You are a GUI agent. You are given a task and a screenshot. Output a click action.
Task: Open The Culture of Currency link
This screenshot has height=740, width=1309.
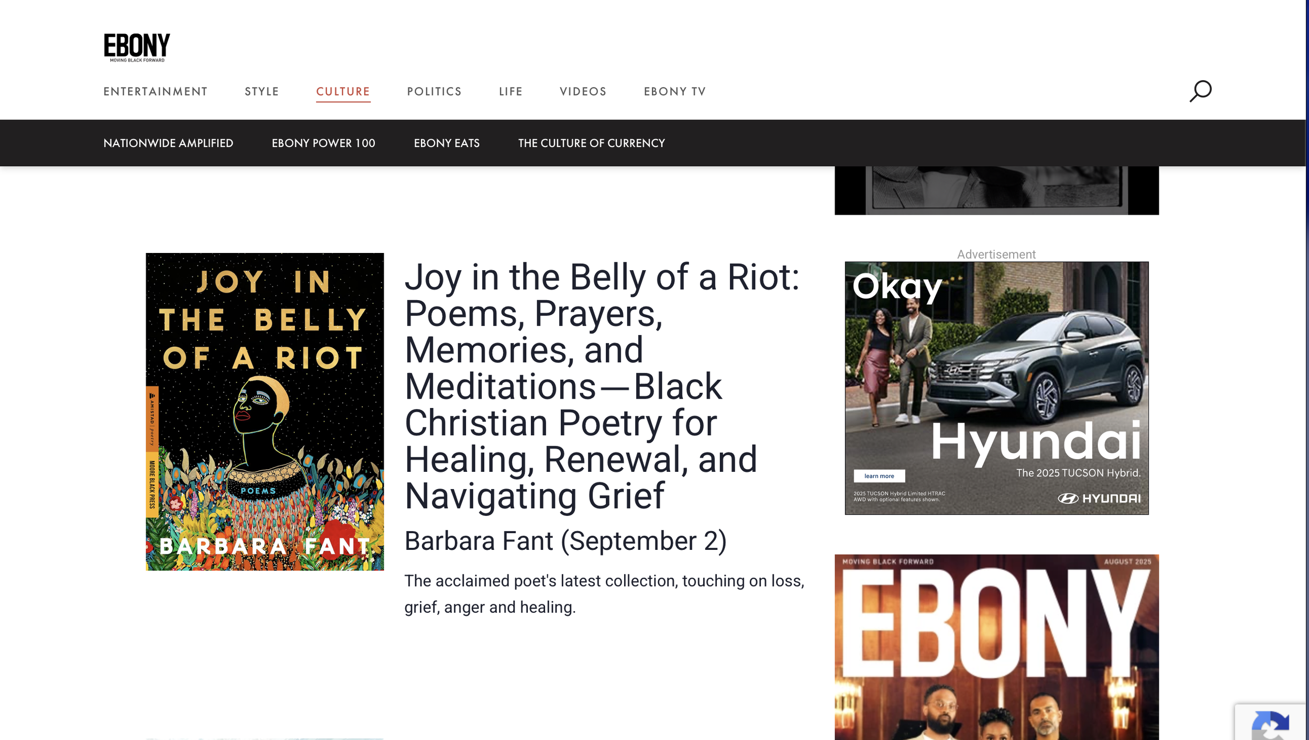(x=591, y=143)
